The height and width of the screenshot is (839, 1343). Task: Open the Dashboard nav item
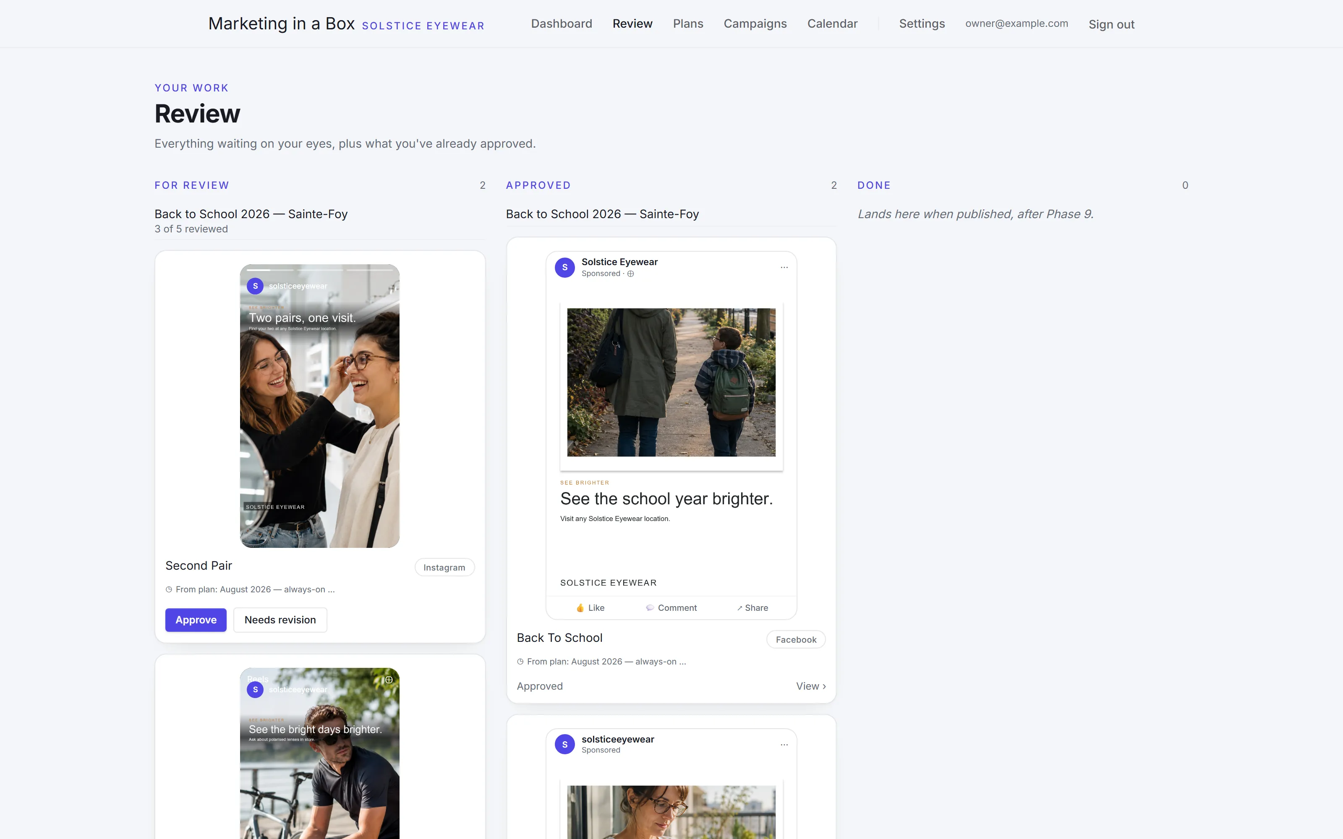561,24
